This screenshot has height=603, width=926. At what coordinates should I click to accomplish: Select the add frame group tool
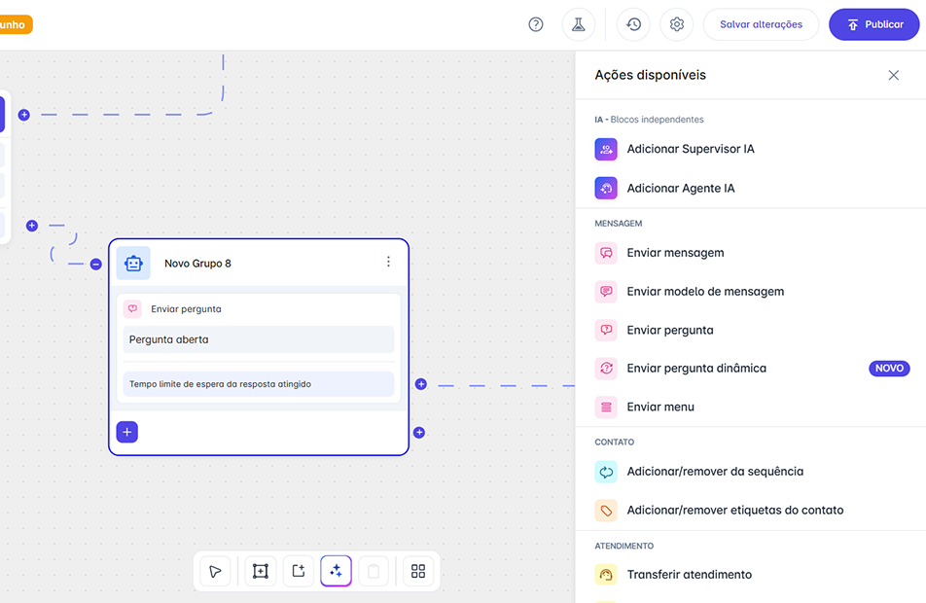(x=261, y=571)
